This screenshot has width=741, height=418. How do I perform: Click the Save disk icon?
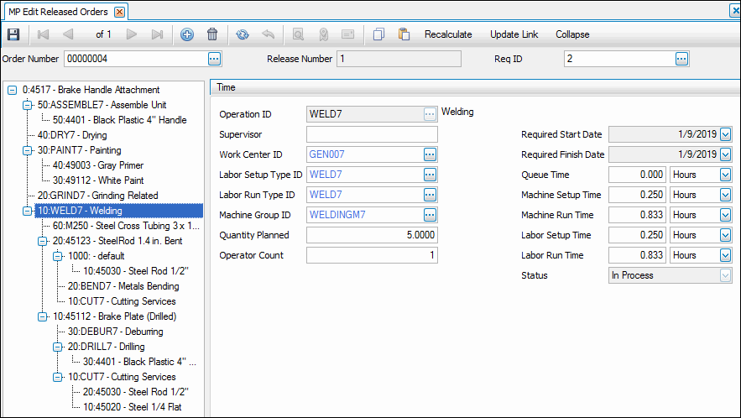tap(13, 34)
